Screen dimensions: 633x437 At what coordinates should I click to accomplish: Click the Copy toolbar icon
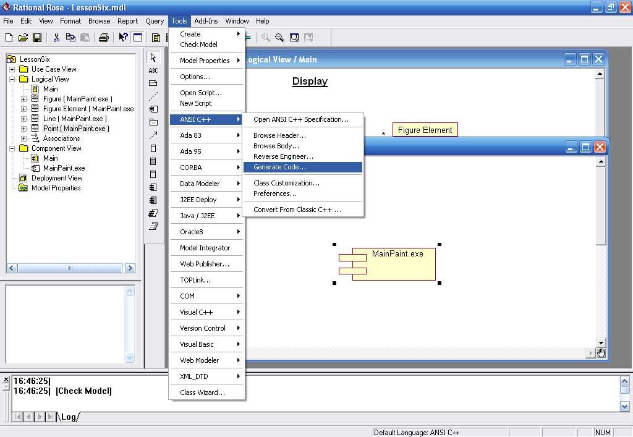click(70, 38)
